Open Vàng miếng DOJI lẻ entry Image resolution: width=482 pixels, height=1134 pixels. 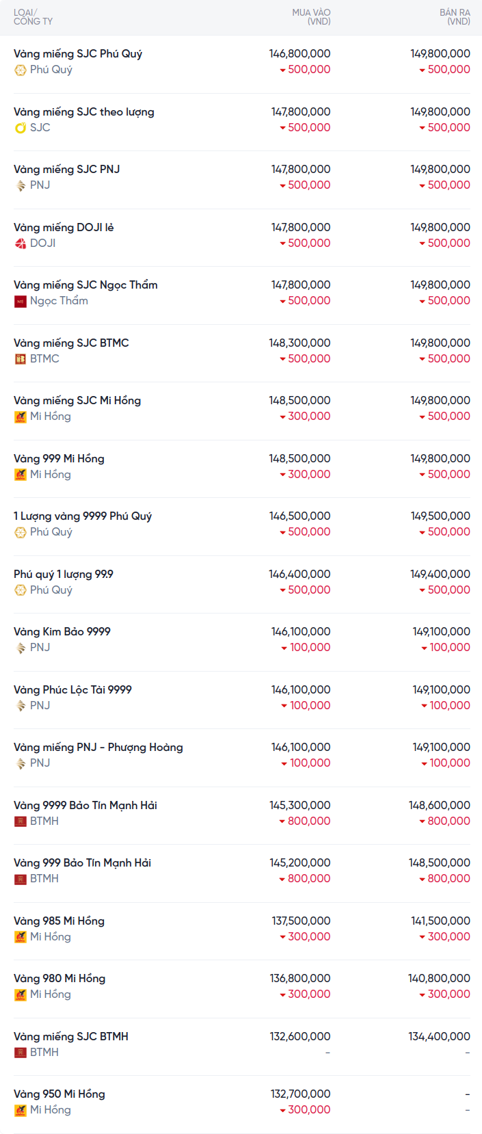click(64, 227)
